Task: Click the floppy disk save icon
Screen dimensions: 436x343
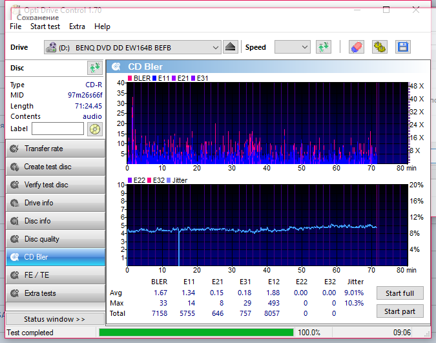Action: click(402, 47)
